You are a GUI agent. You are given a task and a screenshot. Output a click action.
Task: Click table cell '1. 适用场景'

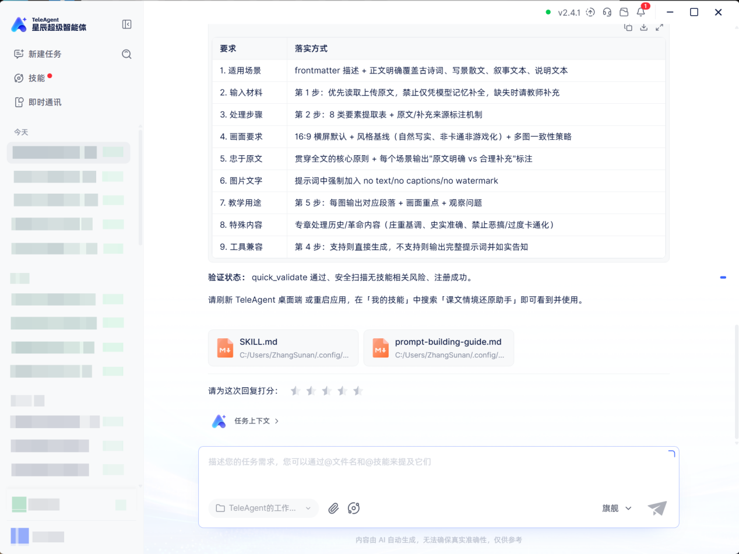249,71
